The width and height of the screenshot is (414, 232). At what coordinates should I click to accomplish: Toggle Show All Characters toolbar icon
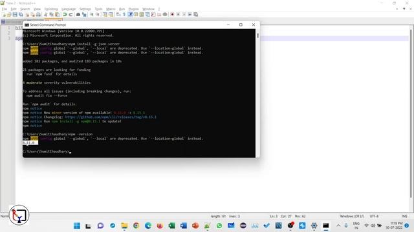click(124, 14)
